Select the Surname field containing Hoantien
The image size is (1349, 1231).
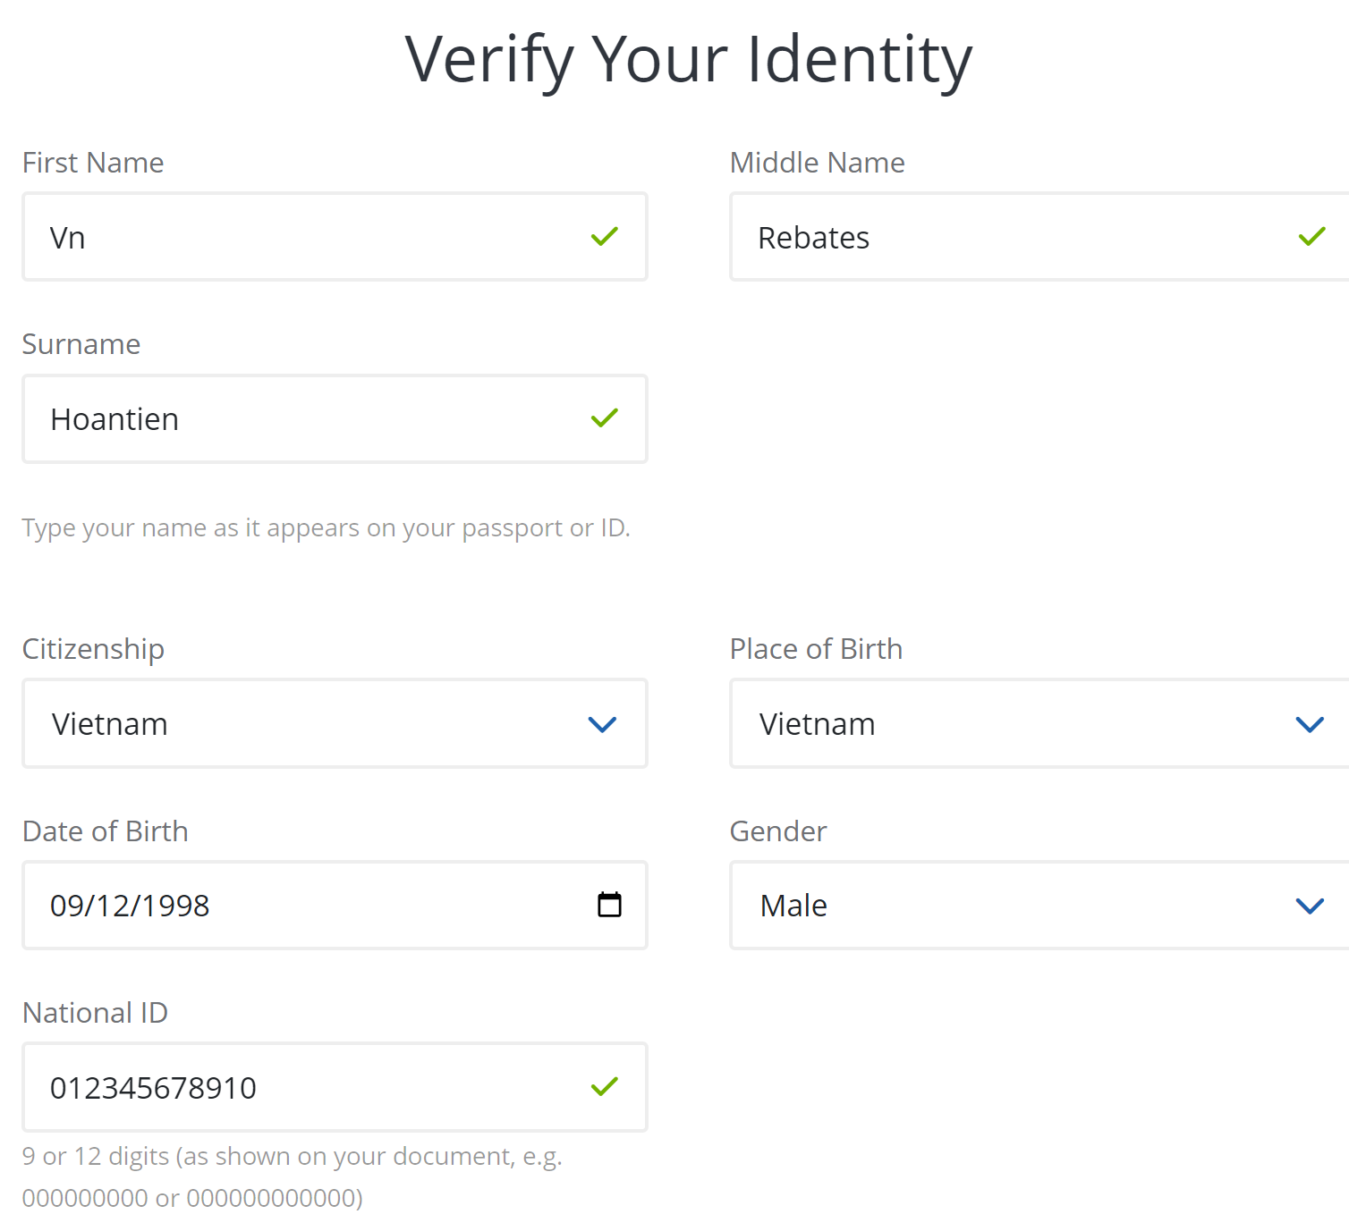335,418
